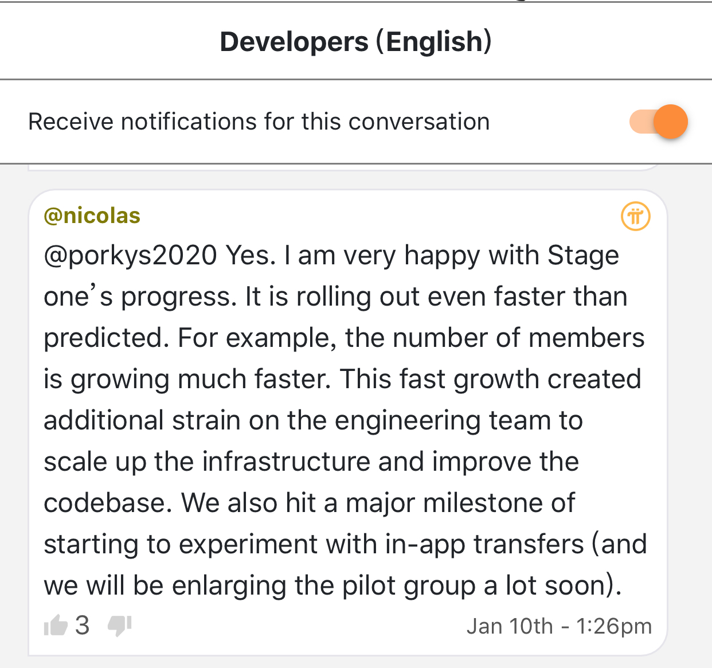Tap the light orange track of the switch

pyautogui.click(x=641, y=122)
